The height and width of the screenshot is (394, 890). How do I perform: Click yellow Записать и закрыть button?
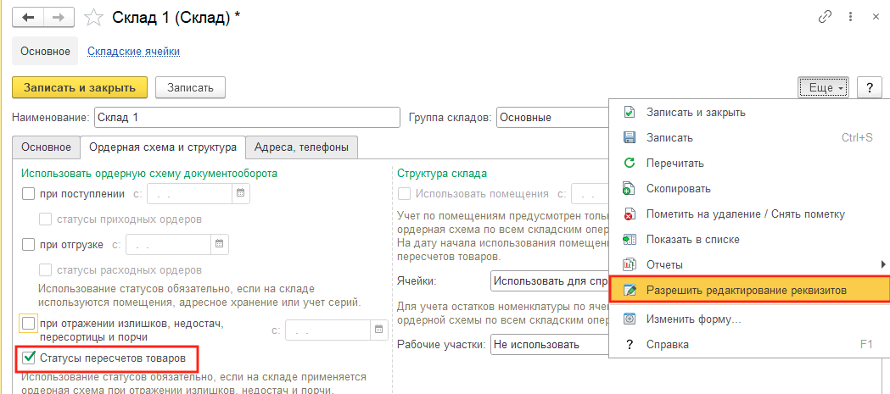point(80,88)
